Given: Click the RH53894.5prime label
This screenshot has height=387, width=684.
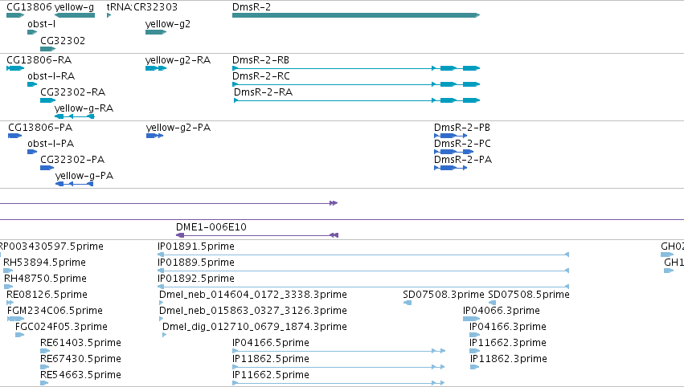Looking at the screenshot, I should [44, 263].
